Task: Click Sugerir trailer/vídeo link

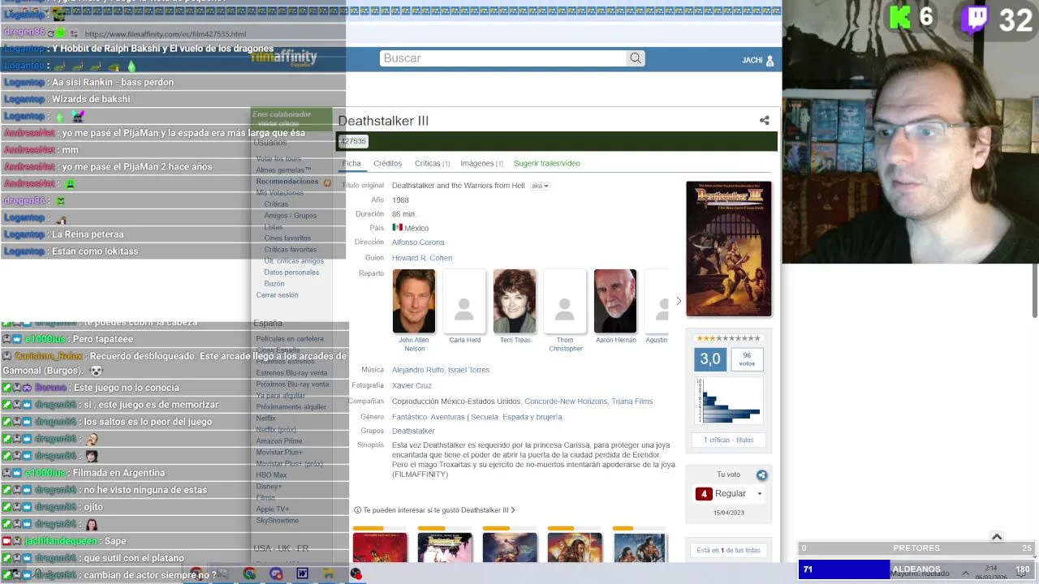Action: point(546,163)
